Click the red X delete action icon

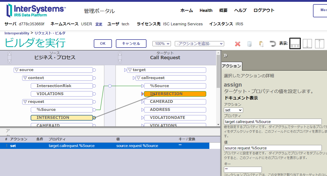(237, 44)
